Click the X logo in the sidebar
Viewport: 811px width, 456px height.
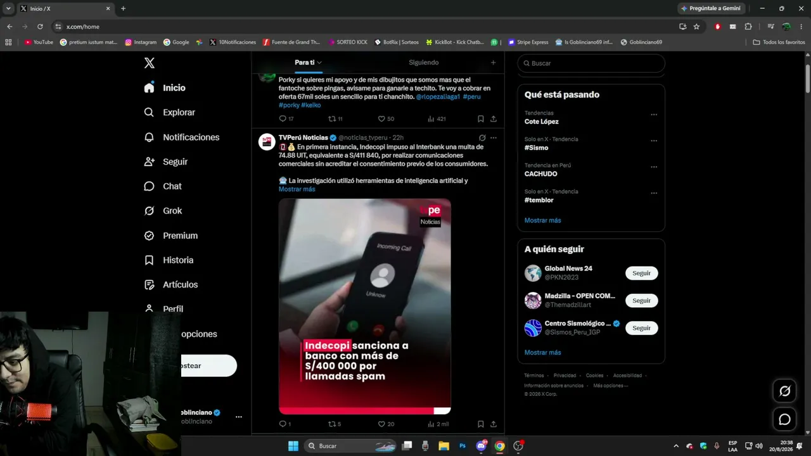(150, 63)
